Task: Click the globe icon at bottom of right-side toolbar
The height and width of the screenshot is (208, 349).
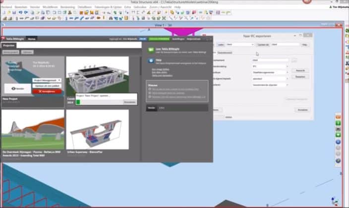Action: [338, 160]
